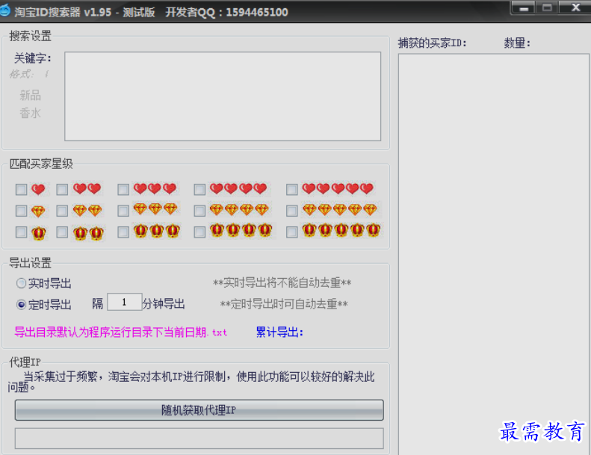The image size is (591, 455).
Task: Click the 捕获的买家ID label
Action: (x=433, y=43)
